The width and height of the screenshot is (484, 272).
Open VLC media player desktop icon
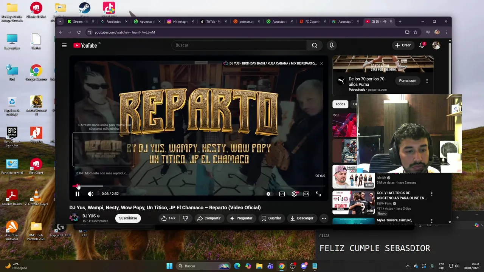36,198
